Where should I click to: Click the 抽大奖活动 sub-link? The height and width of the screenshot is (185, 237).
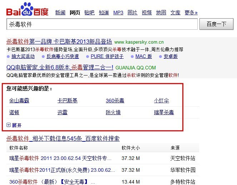click(x=23, y=56)
